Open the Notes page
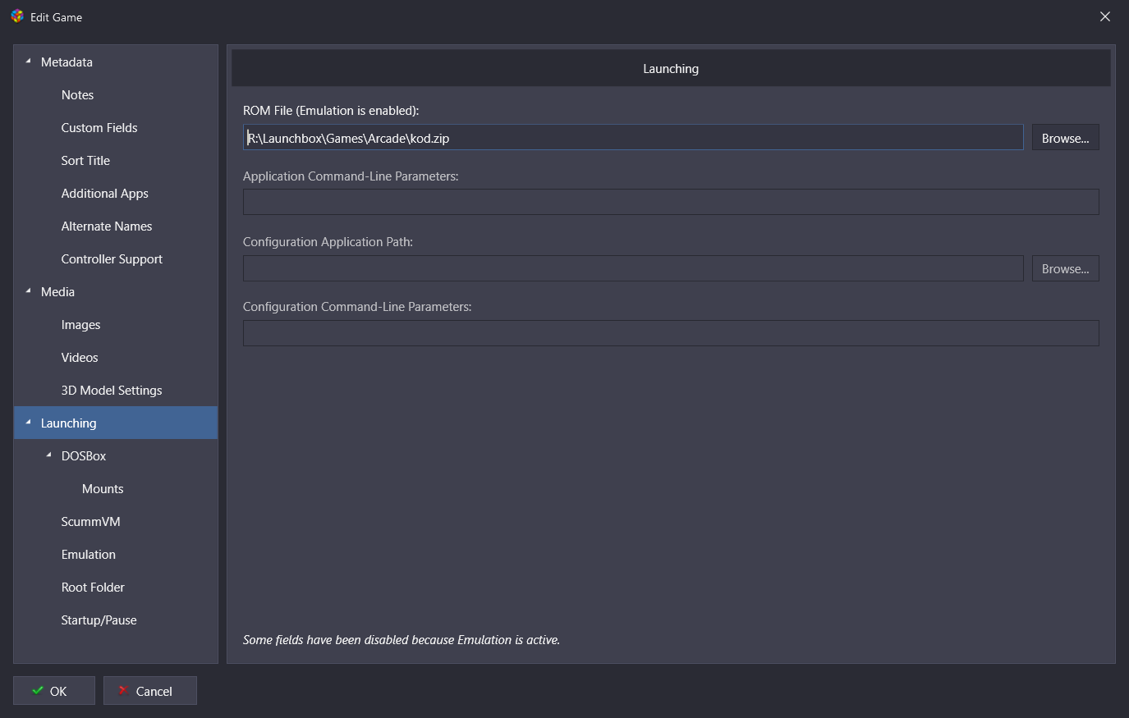This screenshot has height=718, width=1129. coord(77,95)
